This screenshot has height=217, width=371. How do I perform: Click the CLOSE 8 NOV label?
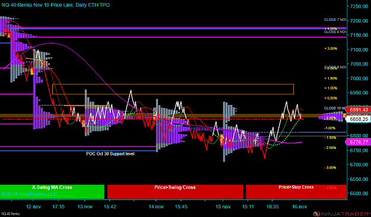point(335,31)
